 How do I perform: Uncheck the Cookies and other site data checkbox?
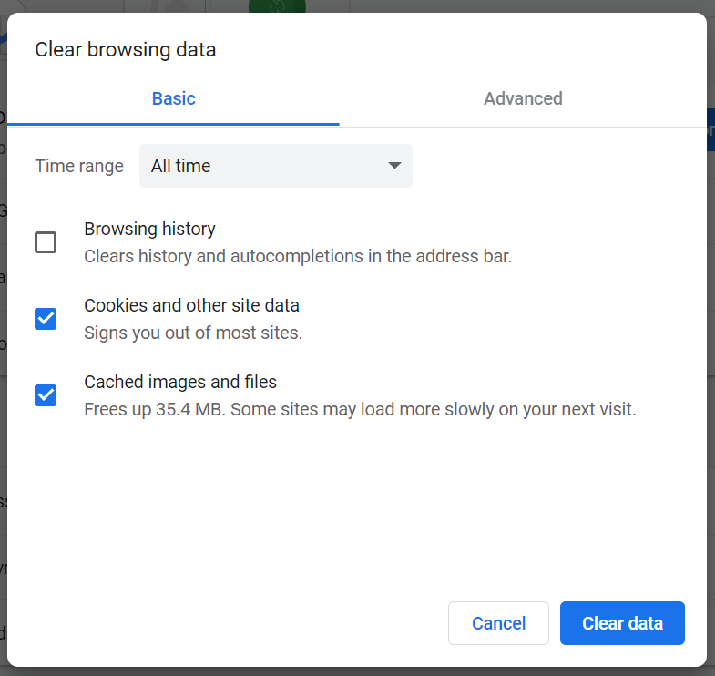coord(46,319)
